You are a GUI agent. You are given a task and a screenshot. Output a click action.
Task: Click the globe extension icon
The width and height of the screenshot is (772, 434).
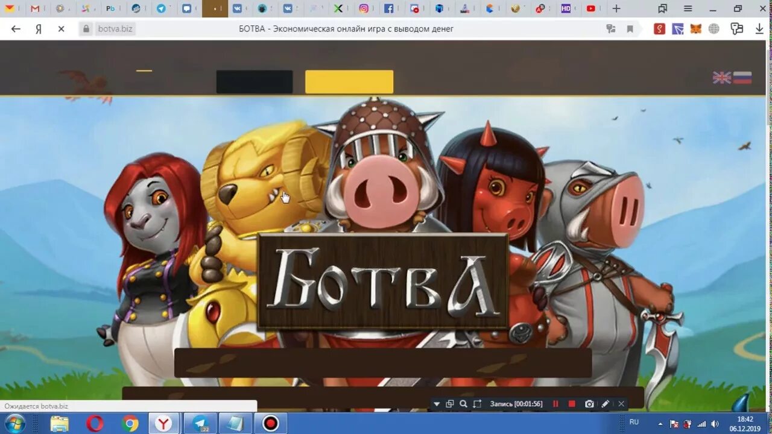(x=714, y=29)
